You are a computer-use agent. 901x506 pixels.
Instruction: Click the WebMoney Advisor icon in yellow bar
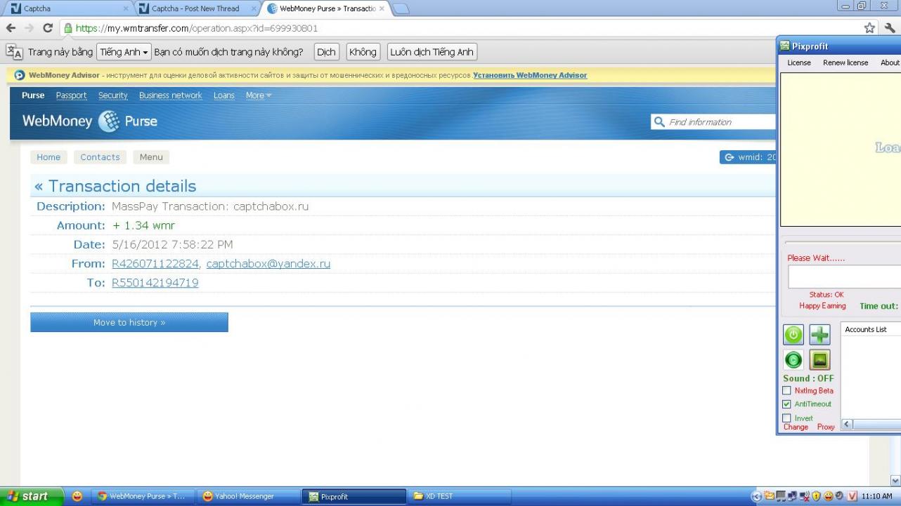pos(20,75)
